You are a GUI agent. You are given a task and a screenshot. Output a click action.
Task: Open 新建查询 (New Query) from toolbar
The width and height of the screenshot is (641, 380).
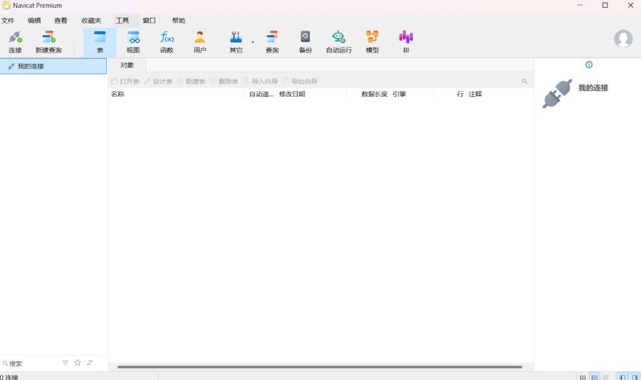point(48,42)
